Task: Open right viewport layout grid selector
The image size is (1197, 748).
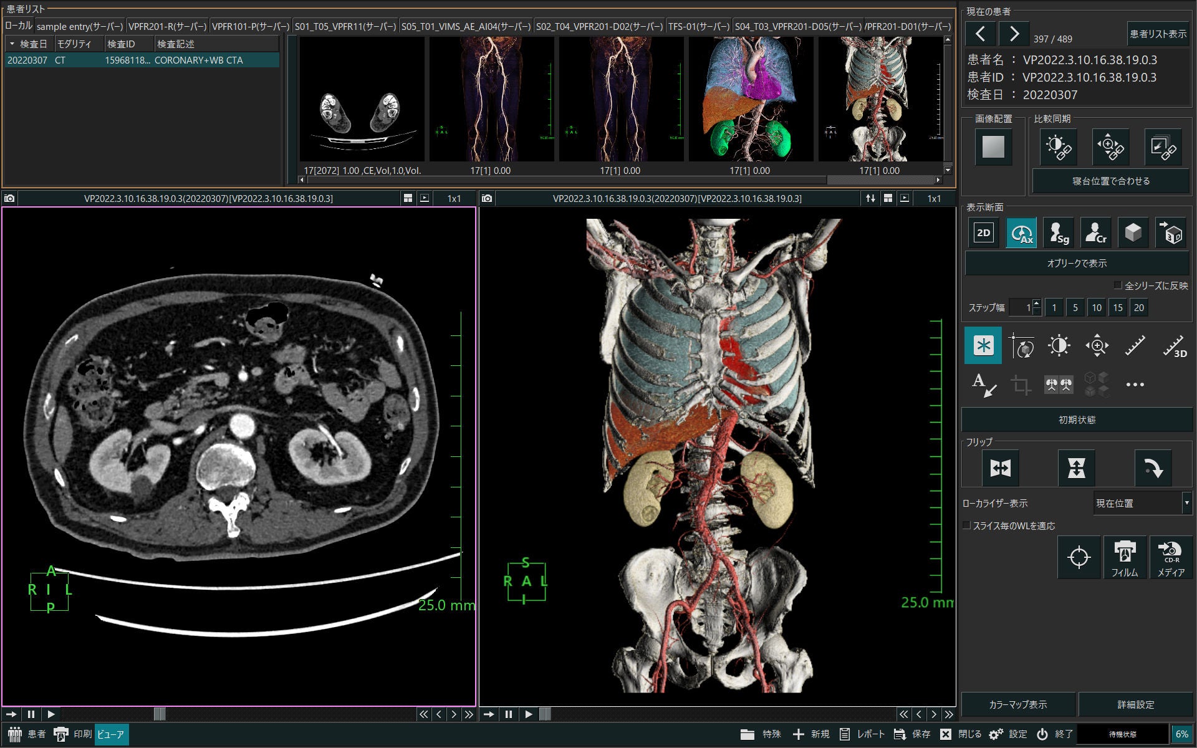Action: tap(888, 198)
